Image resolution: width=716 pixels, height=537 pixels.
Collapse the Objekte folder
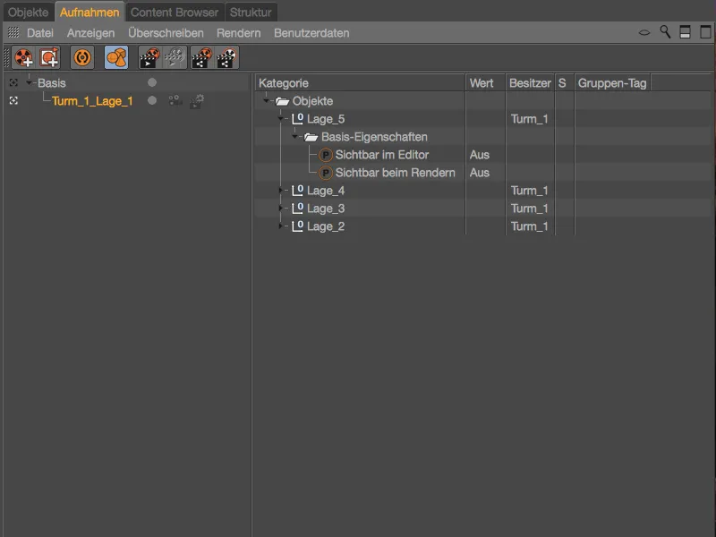tap(266, 100)
